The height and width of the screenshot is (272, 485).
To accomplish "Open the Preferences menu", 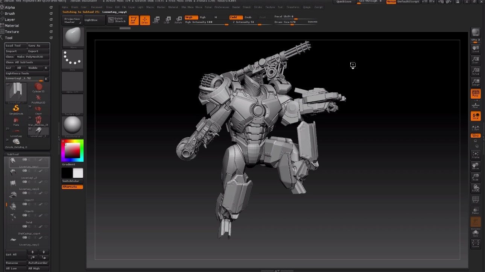I will tap(222, 7).
